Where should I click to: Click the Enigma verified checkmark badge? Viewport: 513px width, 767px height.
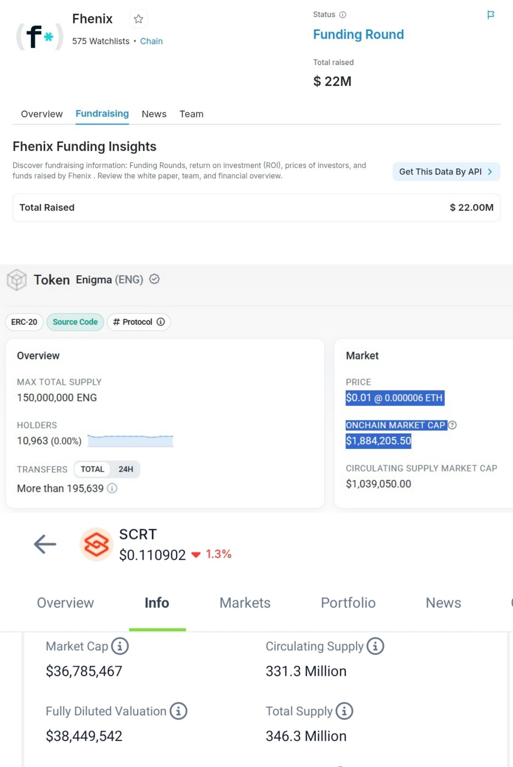(154, 279)
